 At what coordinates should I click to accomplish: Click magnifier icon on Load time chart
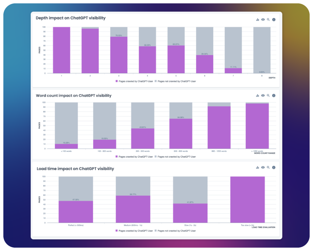pyautogui.click(x=268, y=168)
